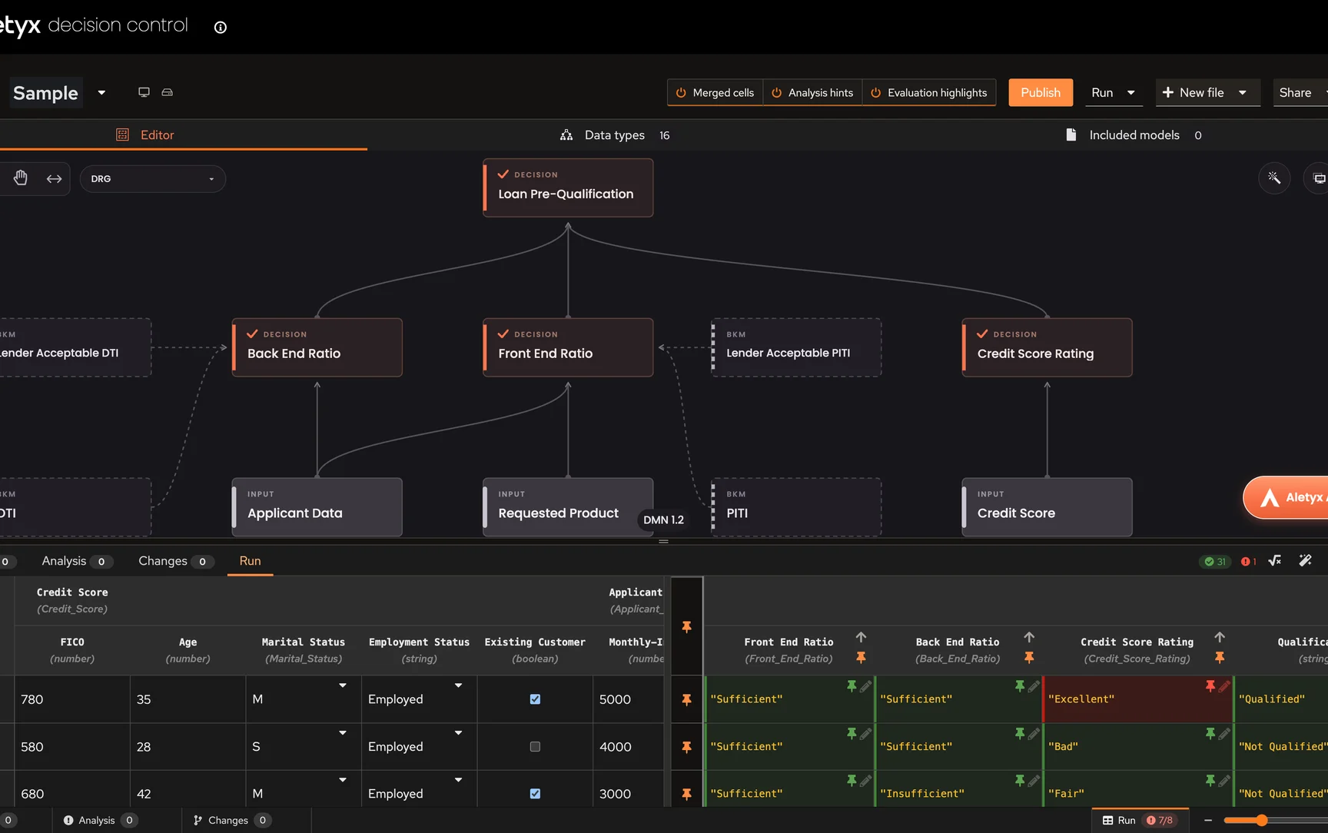
Task: Click the red failed tests badge showing 1
Action: point(1248,562)
